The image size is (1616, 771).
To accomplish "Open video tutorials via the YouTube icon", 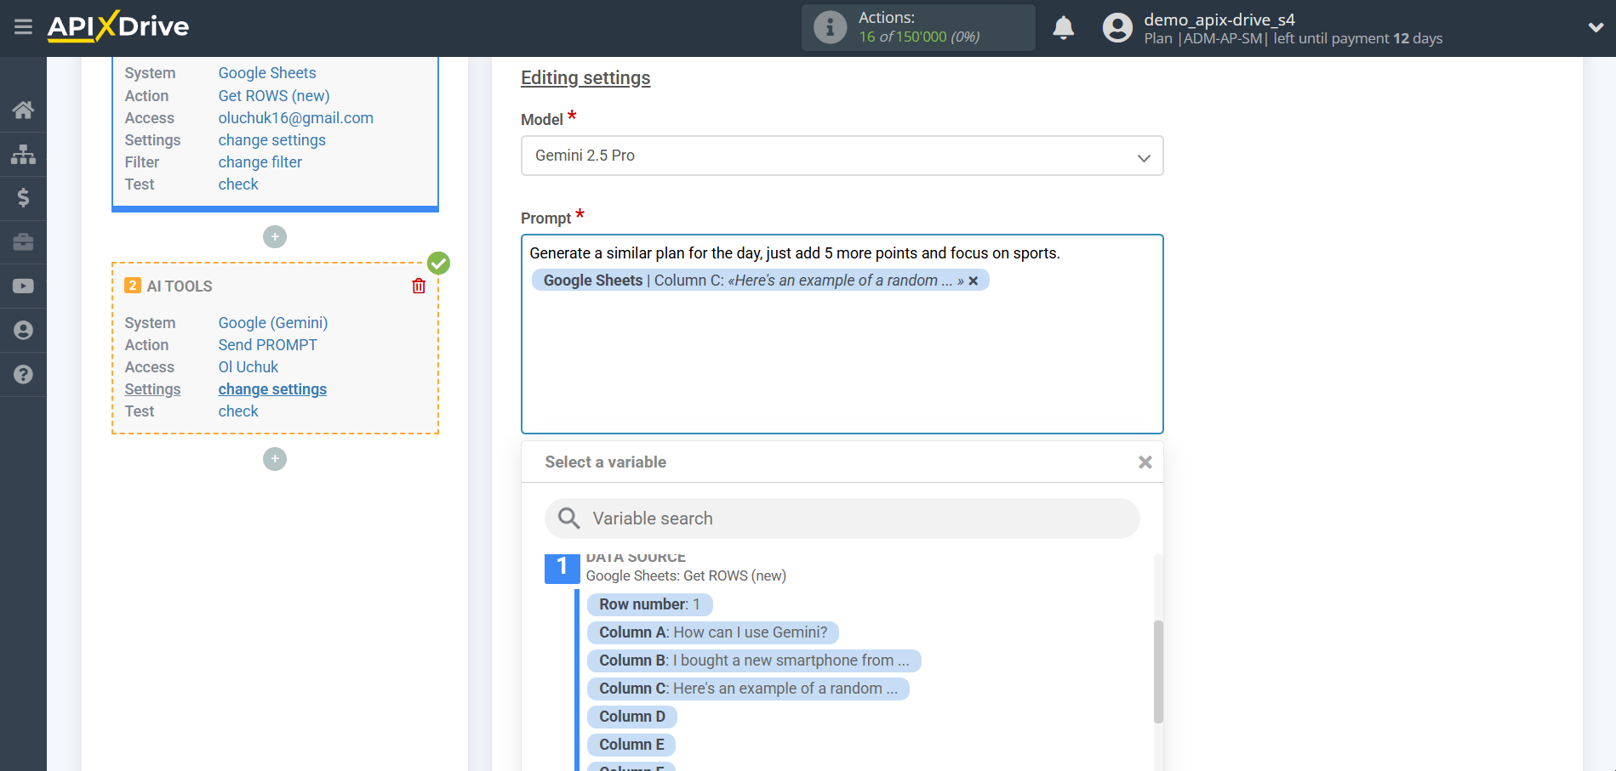I will click(23, 286).
